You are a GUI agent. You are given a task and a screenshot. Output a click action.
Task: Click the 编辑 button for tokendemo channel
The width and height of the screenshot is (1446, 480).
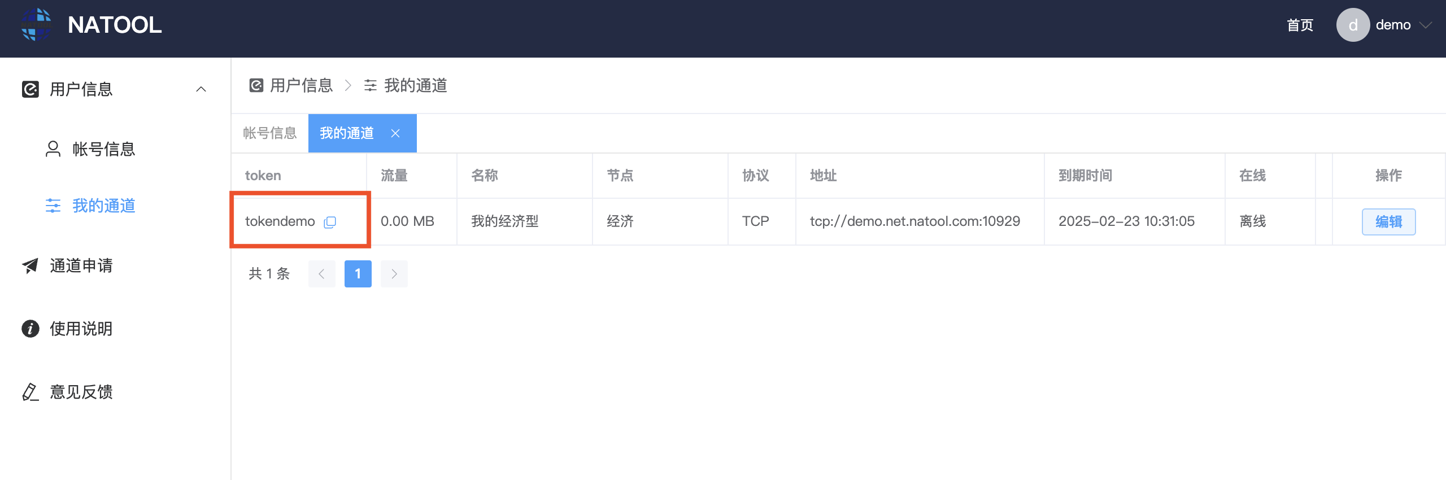(1388, 221)
